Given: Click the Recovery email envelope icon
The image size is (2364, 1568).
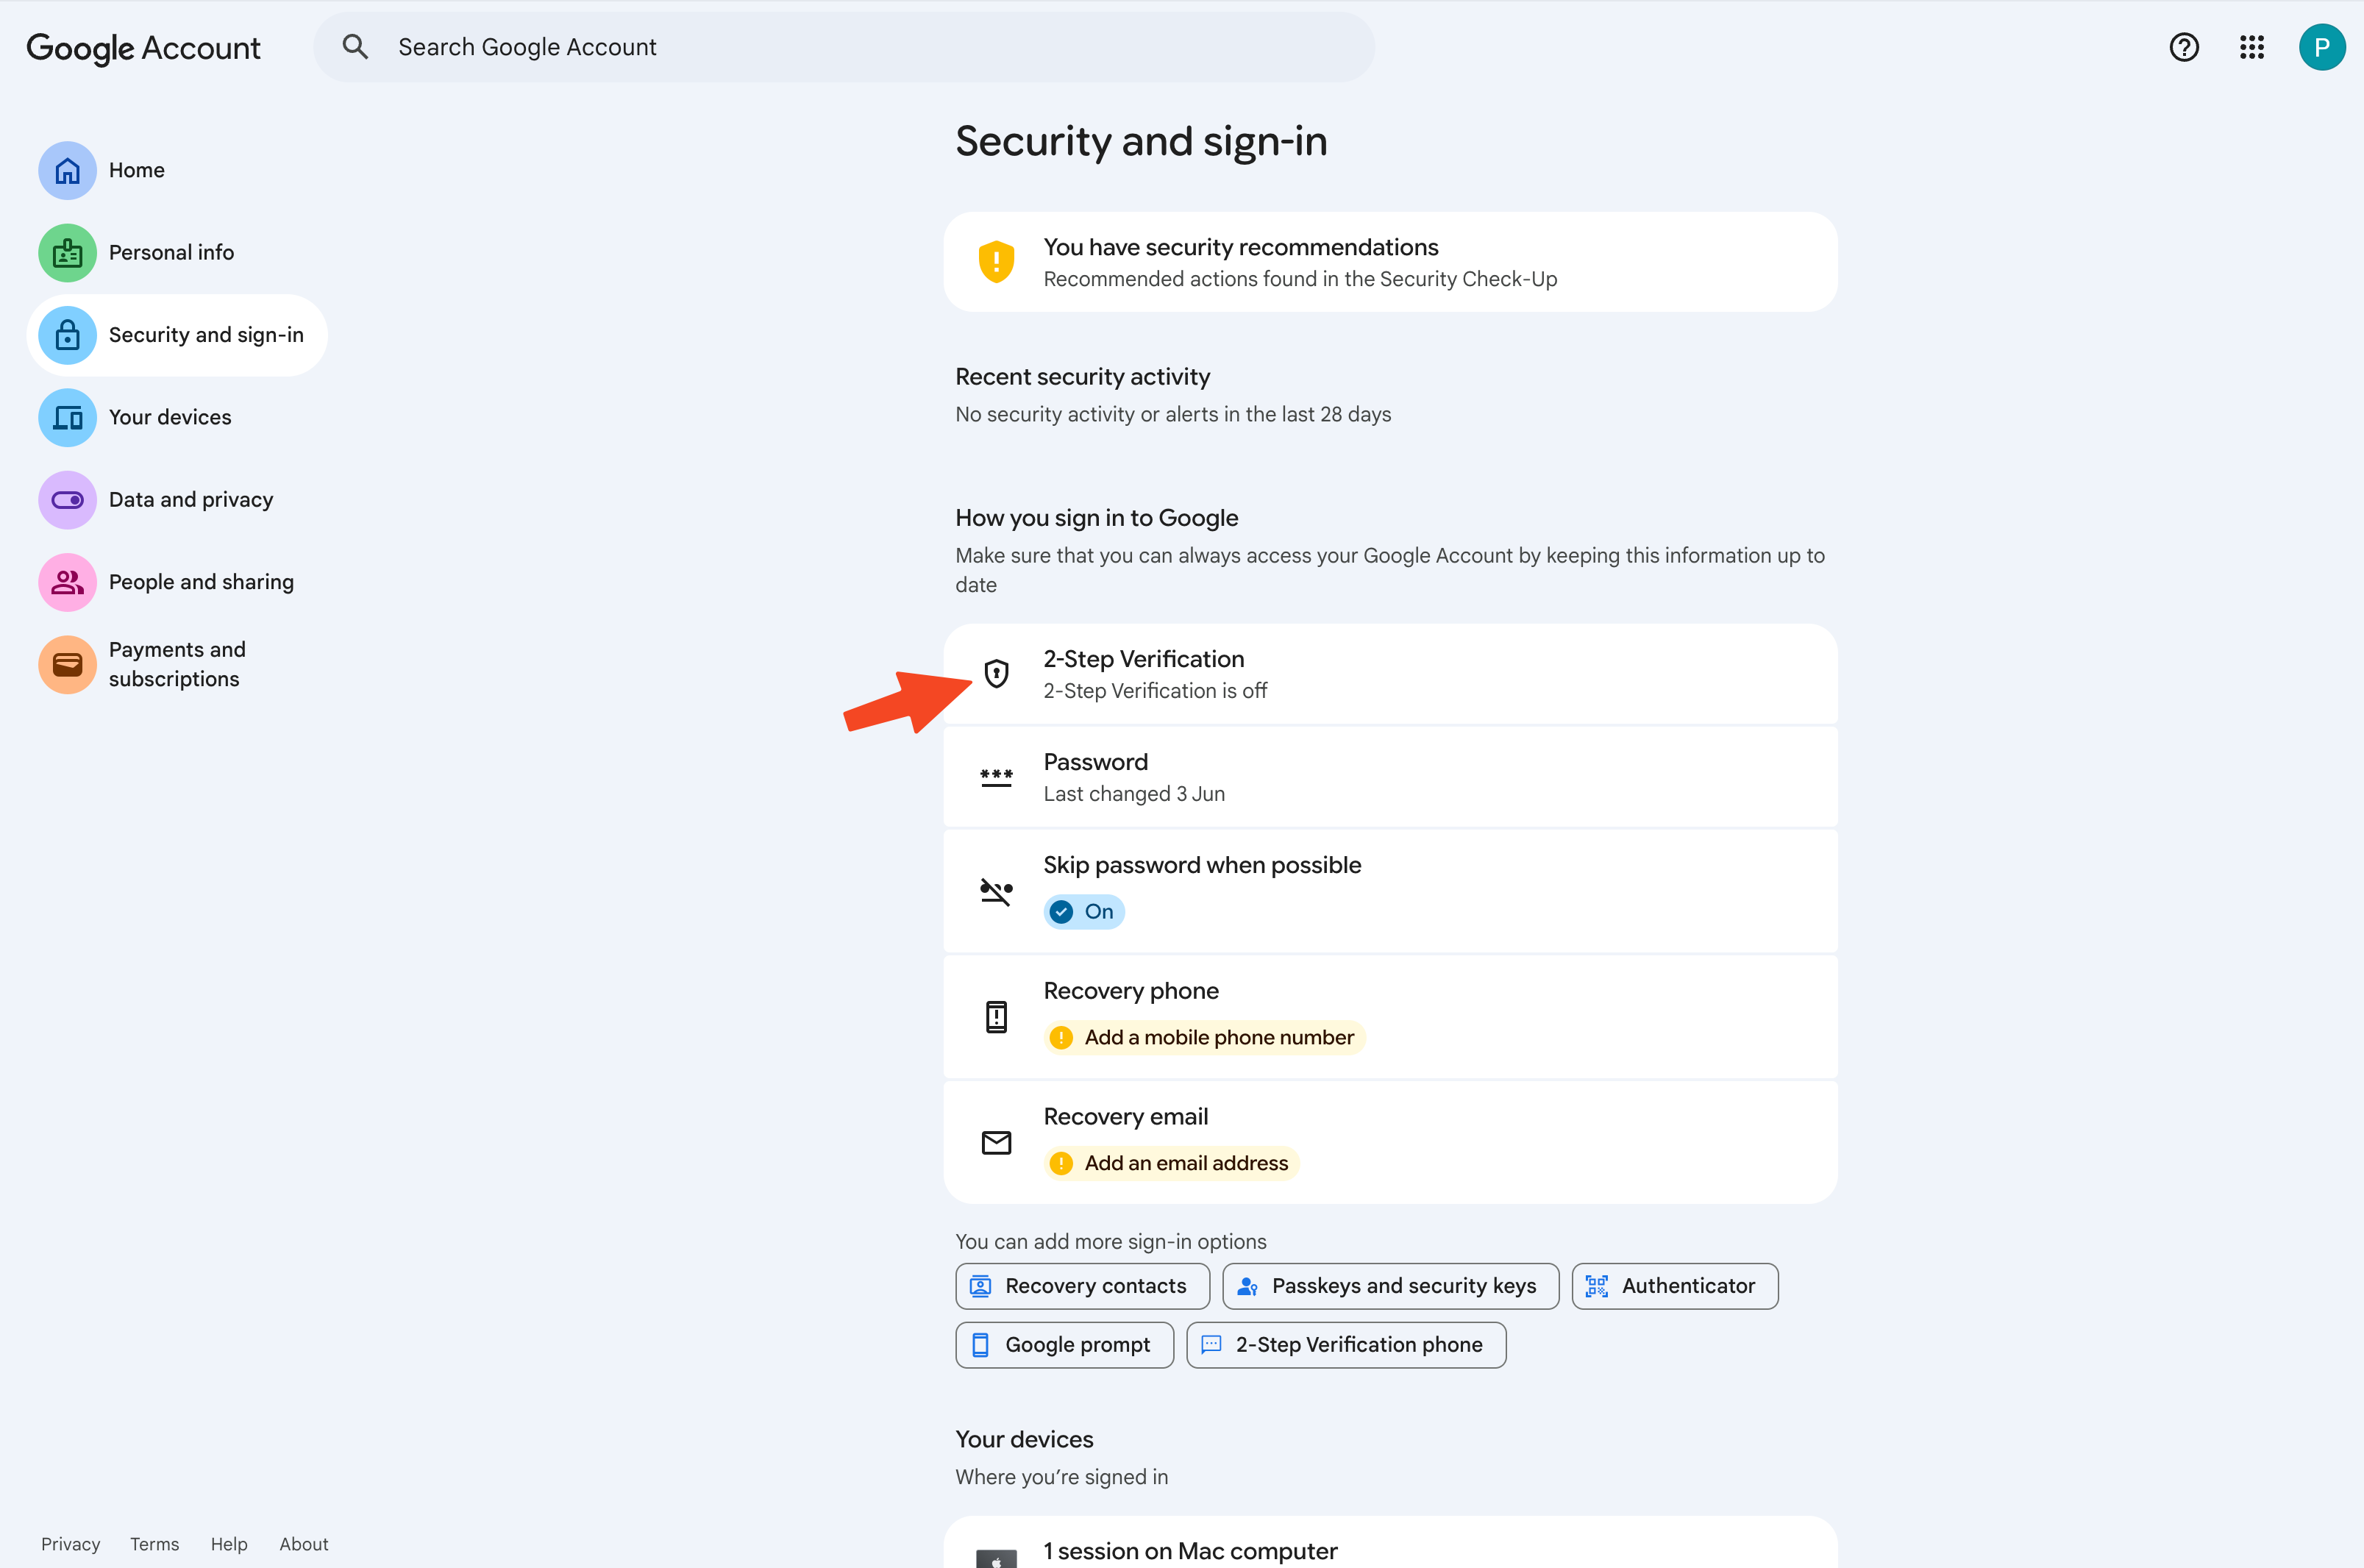Looking at the screenshot, I should pyautogui.click(x=996, y=1142).
